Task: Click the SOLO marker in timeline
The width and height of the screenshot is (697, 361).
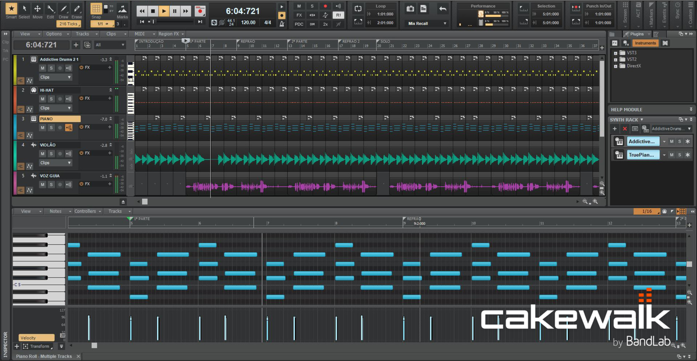Action: point(385,42)
